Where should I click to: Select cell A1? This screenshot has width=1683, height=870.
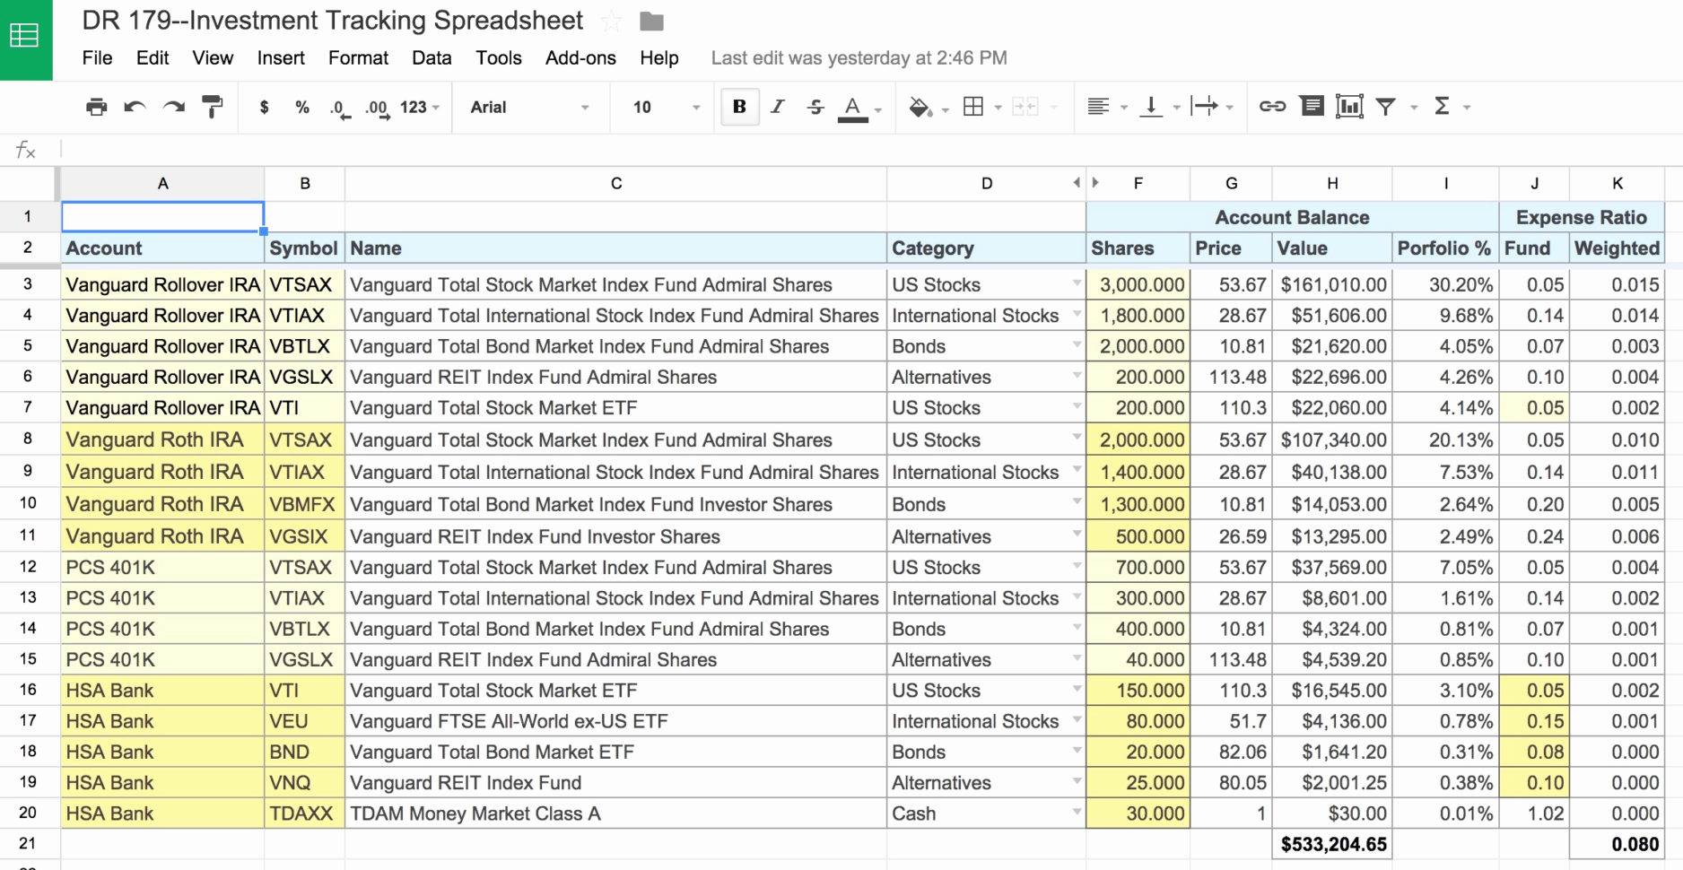pyautogui.click(x=161, y=216)
